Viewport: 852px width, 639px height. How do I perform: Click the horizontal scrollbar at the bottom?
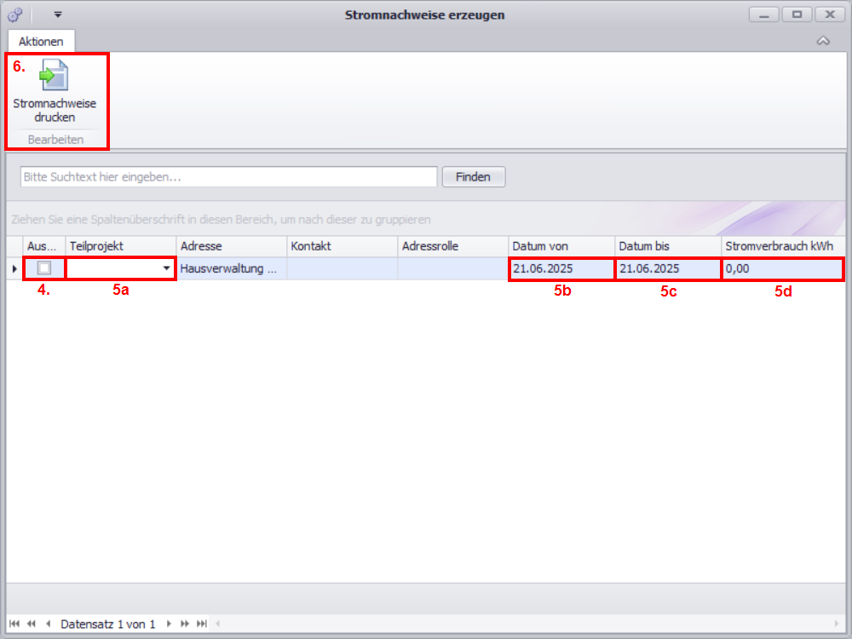click(x=511, y=624)
